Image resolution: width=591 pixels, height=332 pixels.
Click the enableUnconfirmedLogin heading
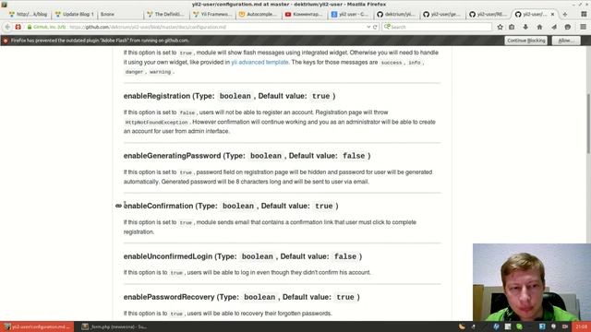click(x=243, y=256)
